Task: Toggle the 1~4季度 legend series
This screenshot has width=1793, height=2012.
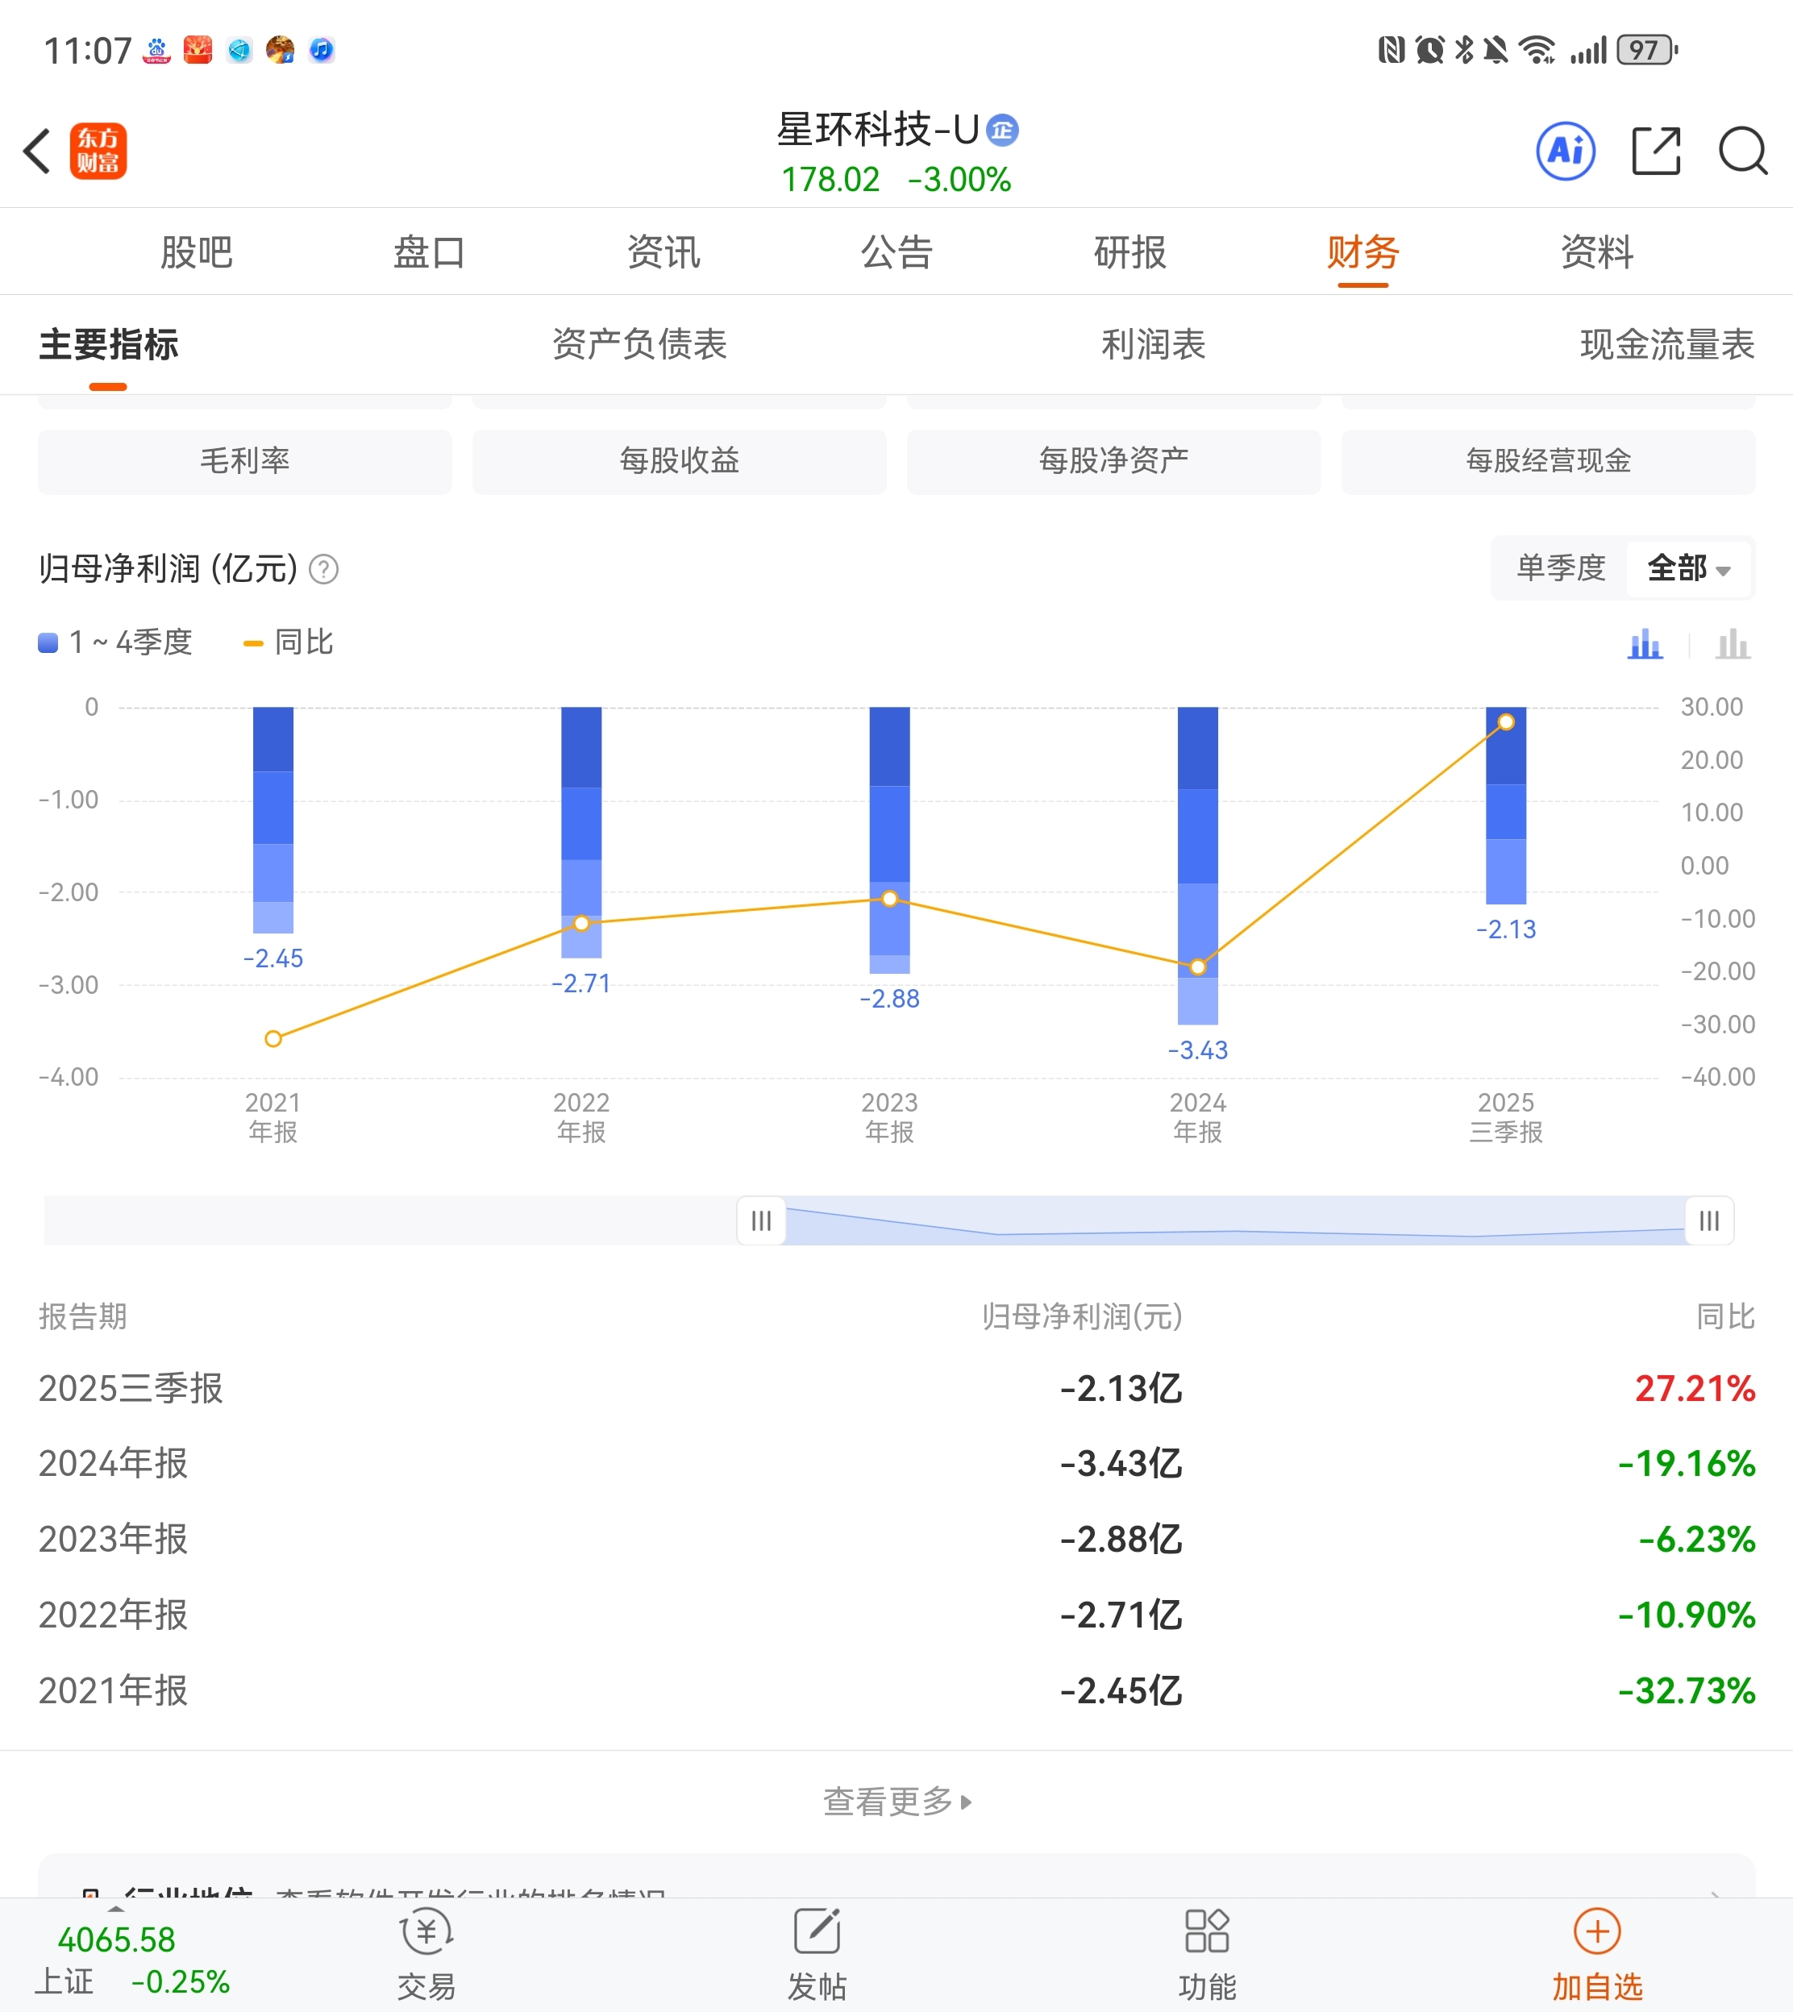Action: click(115, 643)
